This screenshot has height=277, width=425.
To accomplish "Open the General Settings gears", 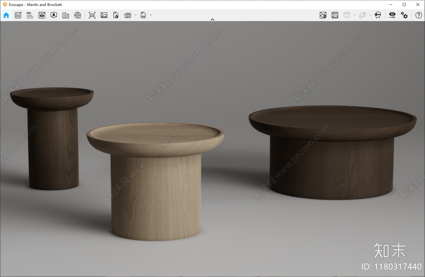I will (x=404, y=15).
